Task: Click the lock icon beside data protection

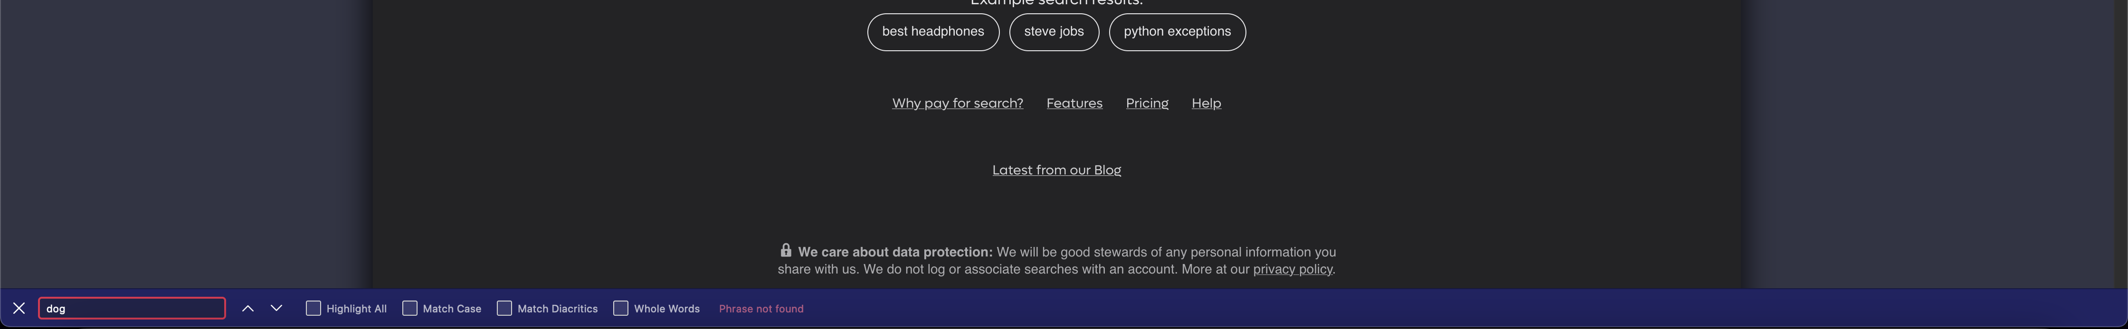Action: (x=786, y=250)
